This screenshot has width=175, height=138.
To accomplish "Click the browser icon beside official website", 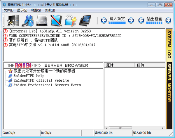I will coord(10,80).
